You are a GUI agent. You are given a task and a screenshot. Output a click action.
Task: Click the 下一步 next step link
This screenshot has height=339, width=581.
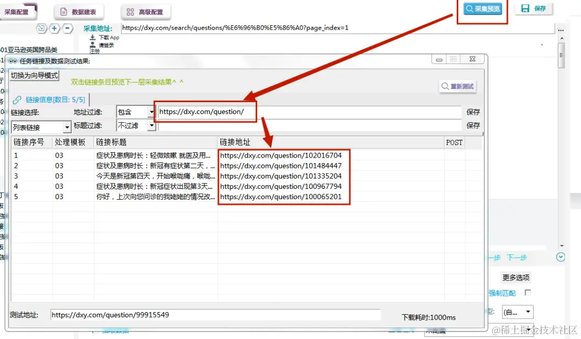[517, 258]
